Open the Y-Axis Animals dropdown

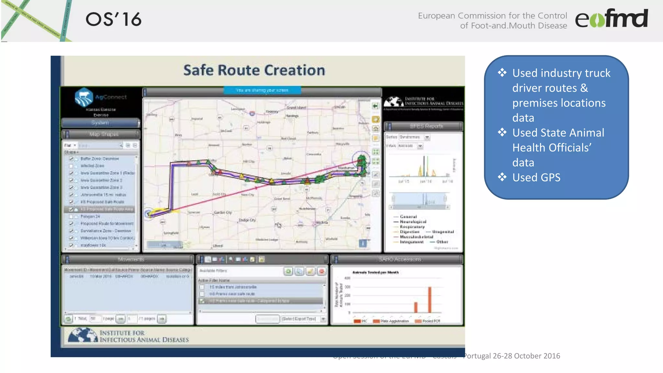[x=420, y=146]
